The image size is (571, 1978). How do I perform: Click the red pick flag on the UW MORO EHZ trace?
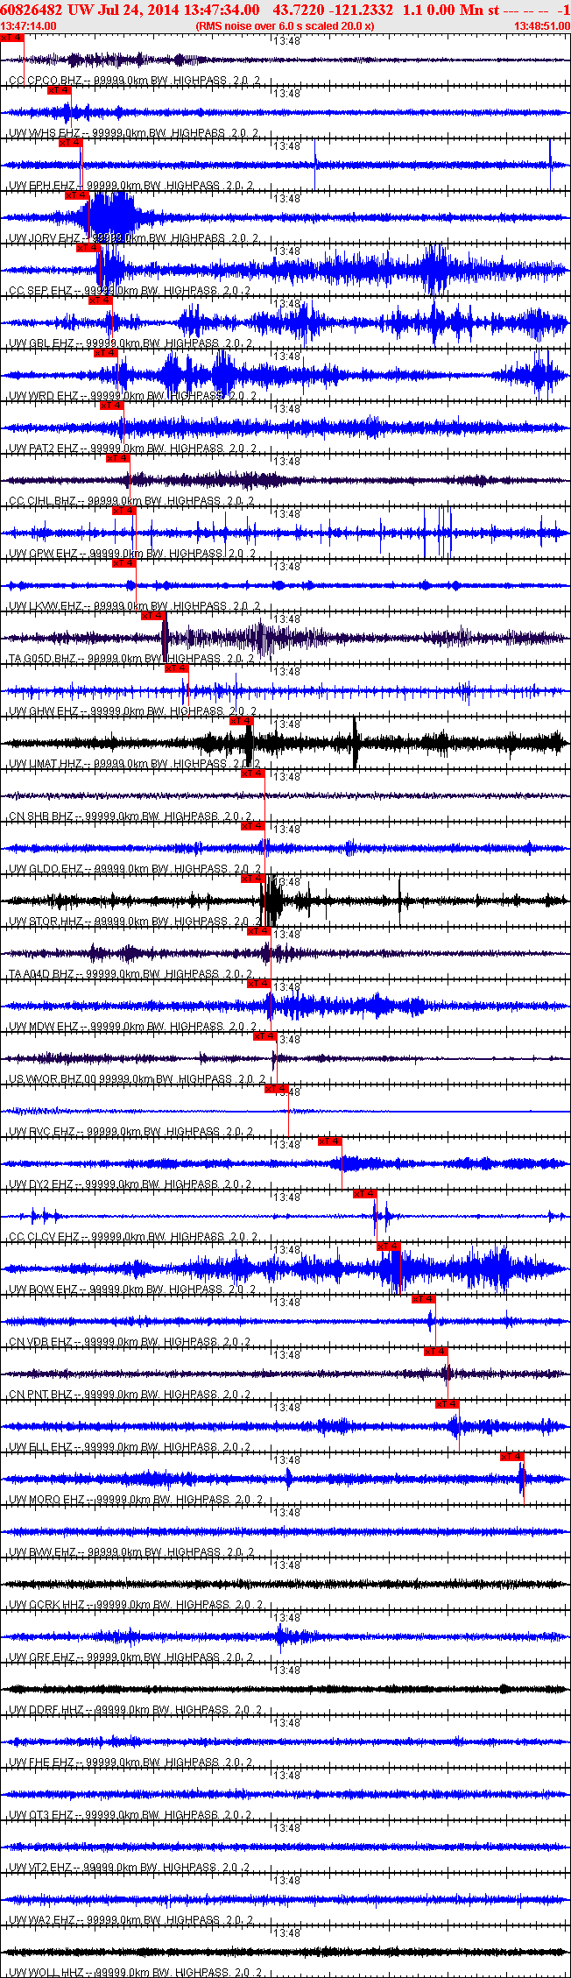pos(511,1457)
